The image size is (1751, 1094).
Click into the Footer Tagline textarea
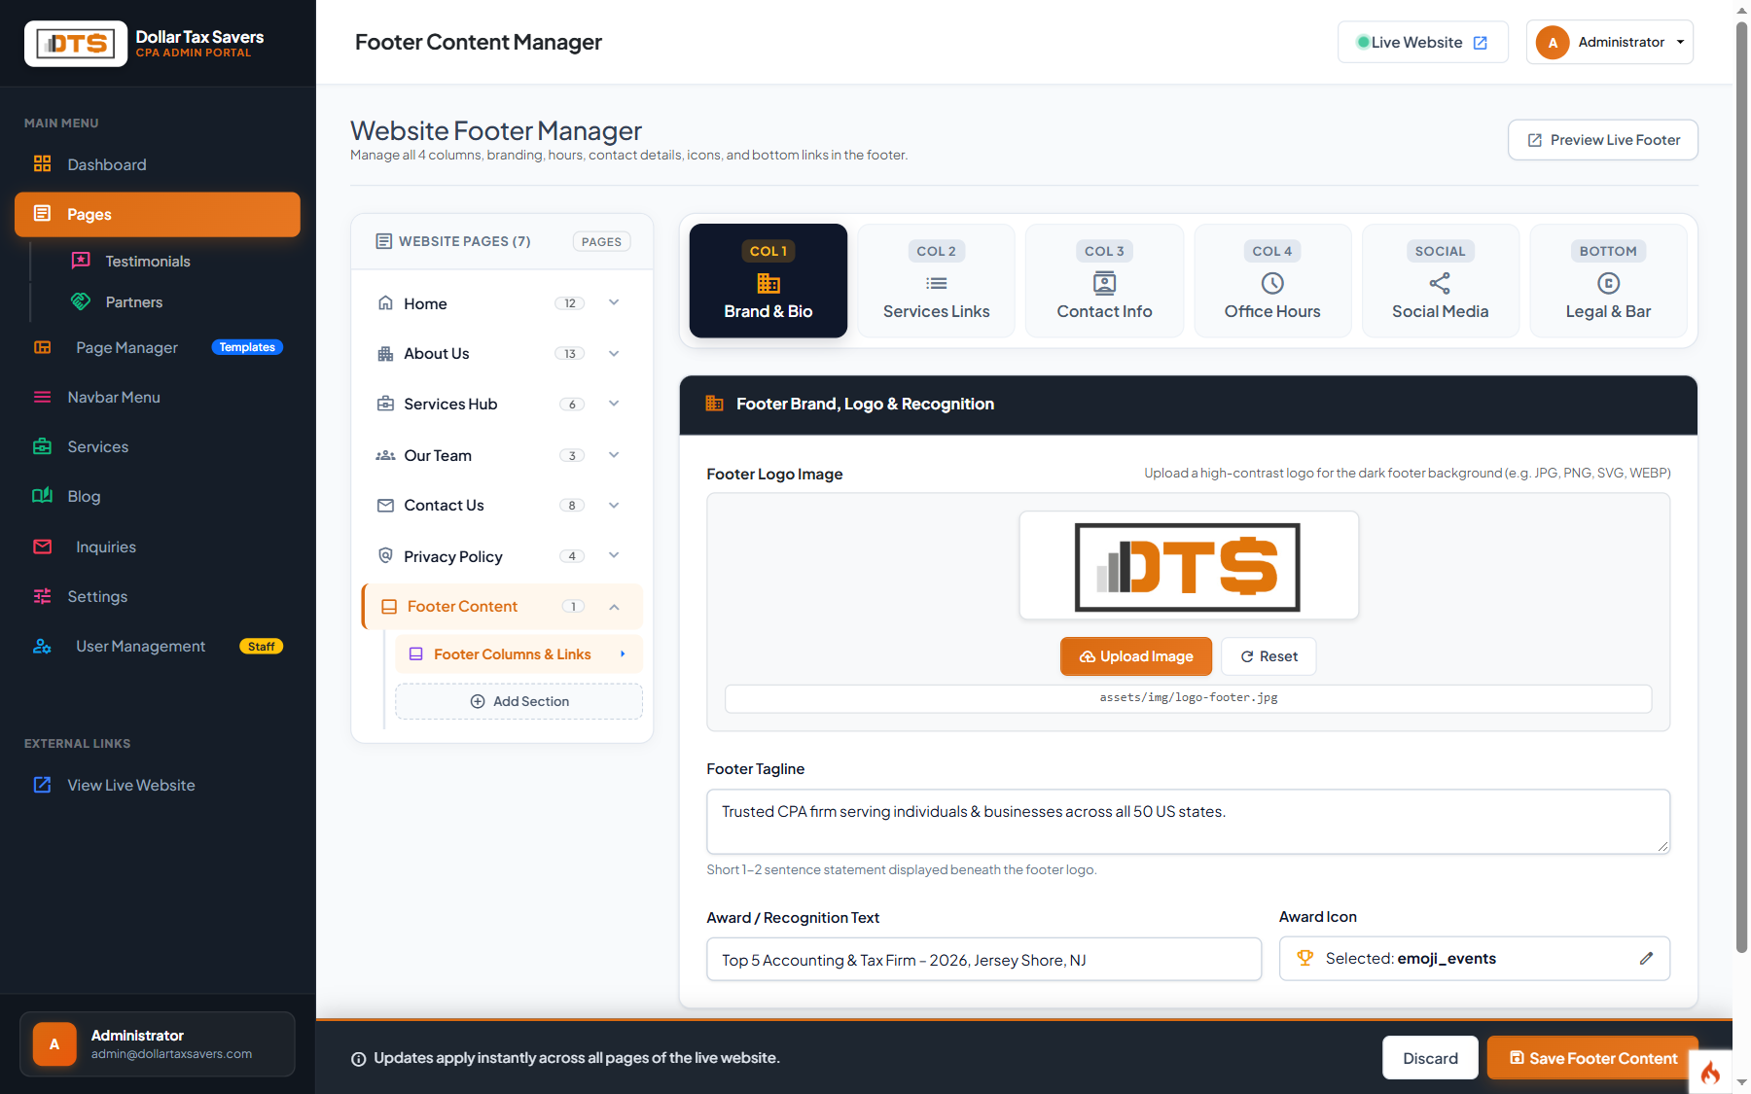(x=1188, y=822)
